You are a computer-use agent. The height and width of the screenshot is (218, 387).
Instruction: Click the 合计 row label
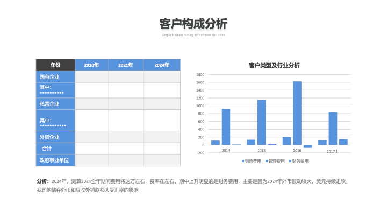point(47,148)
